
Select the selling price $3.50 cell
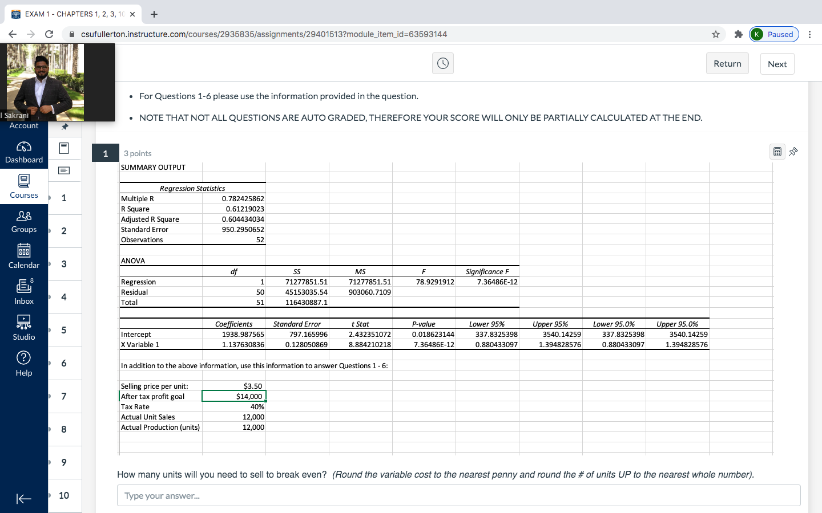pyautogui.click(x=253, y=386)
